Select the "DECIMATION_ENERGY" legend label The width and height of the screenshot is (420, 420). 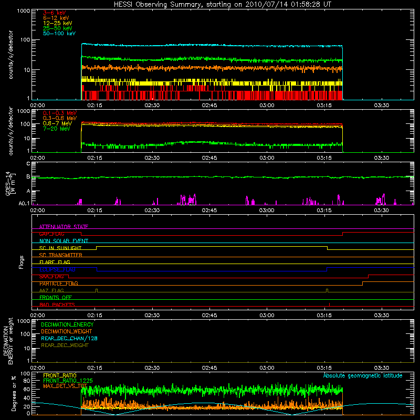(67, 324)
